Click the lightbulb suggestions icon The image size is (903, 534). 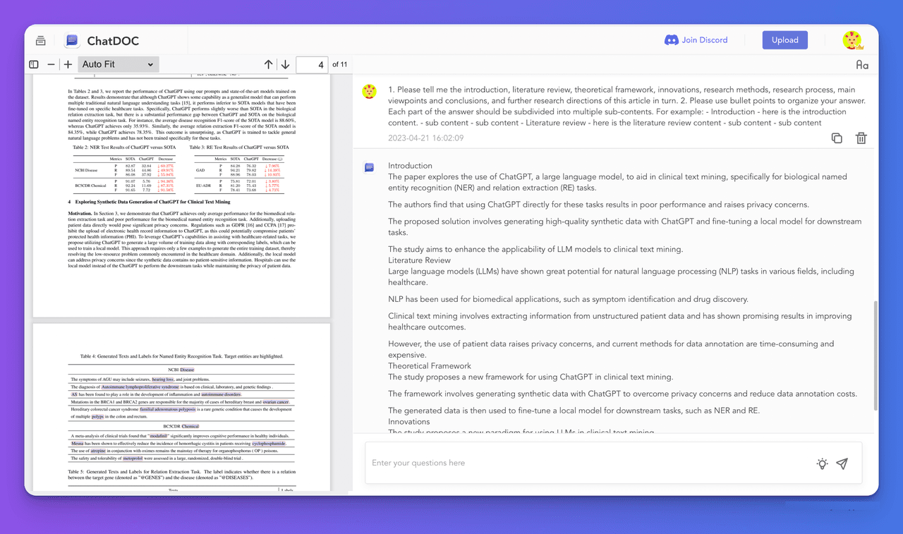(822, 463)
